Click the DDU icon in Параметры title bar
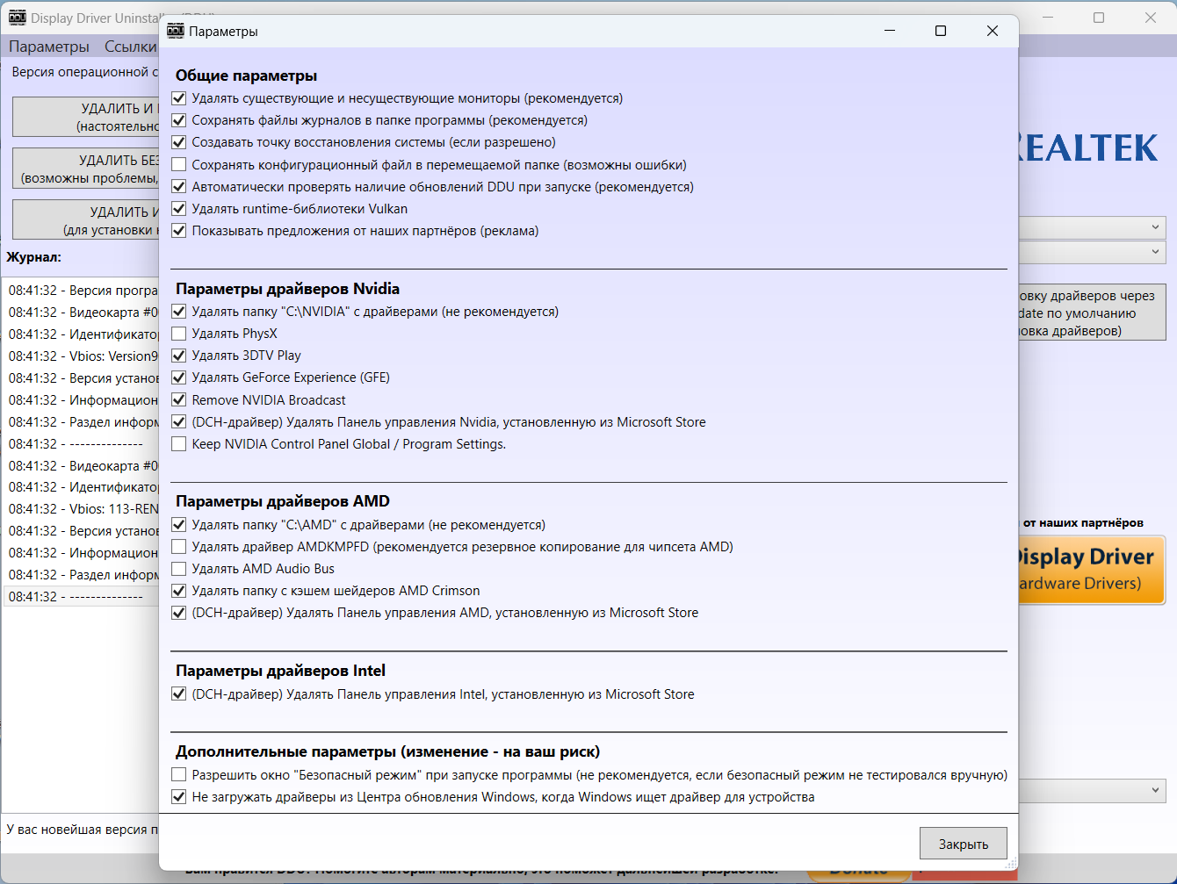The image size is (1177, 884). [176, 31]
